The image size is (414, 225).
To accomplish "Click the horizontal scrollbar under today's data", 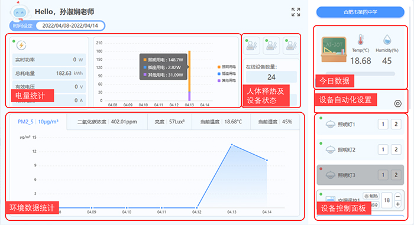I will point(360,74).
